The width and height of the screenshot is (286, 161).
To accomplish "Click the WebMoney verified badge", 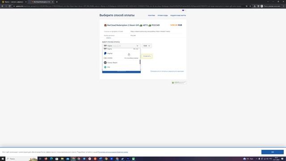I will [179, 82].
